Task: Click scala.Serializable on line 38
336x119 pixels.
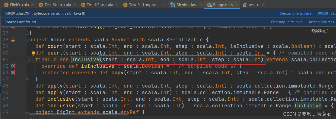Action: pos(175,40)
